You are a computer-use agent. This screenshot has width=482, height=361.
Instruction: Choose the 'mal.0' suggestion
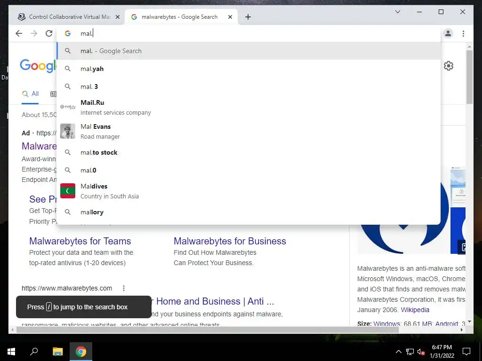[249, 170]
